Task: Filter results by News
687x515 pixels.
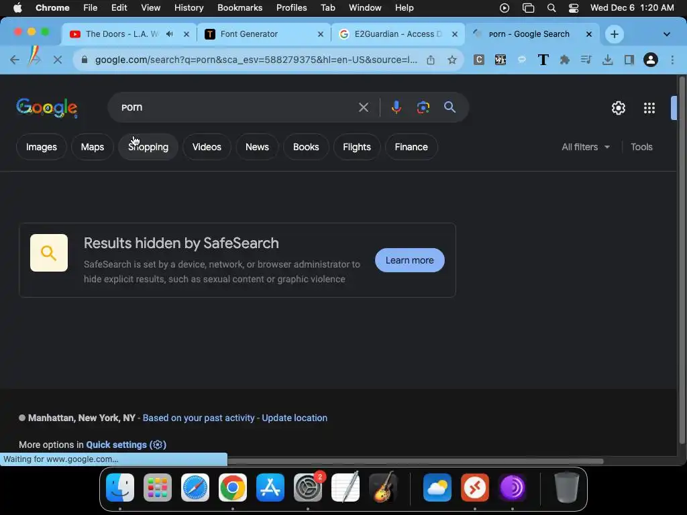Action: coord(257,147)
